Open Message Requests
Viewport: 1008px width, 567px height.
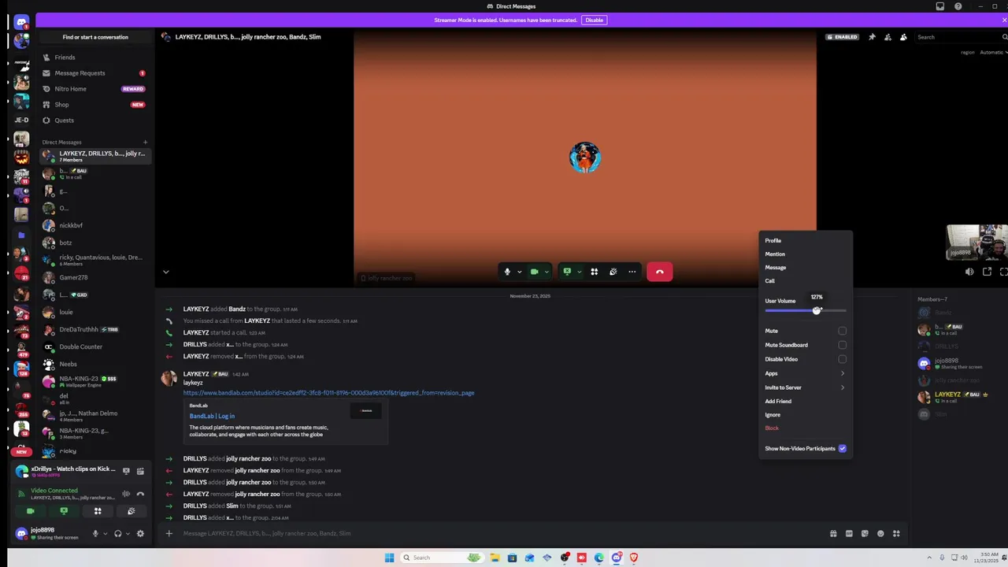[94, 73]
